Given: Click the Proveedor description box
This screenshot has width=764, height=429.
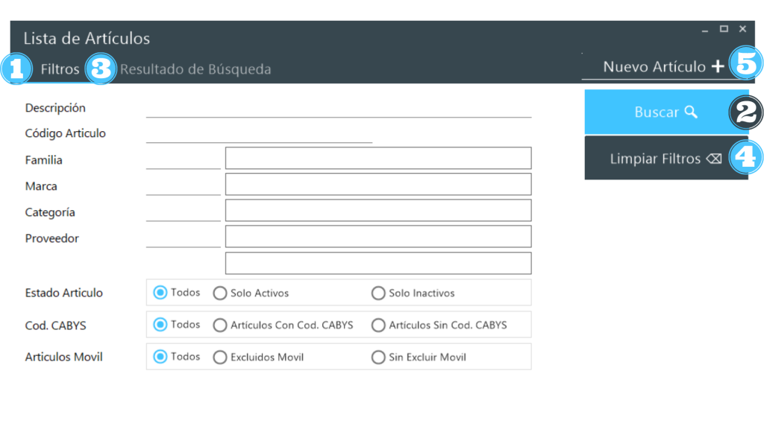Looking at the screenshot, I should (378, 237).
